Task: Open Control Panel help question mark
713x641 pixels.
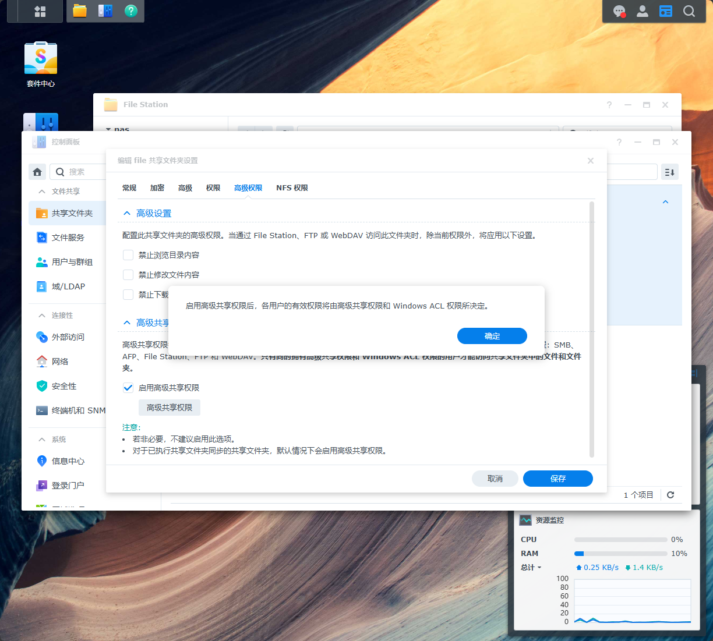Action: [x=619, y=142]
